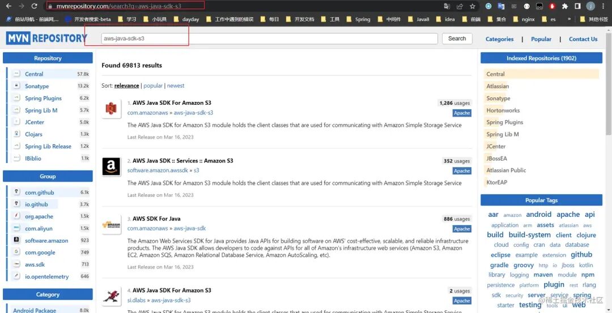Click the build-system popular tag

point(529,235)
